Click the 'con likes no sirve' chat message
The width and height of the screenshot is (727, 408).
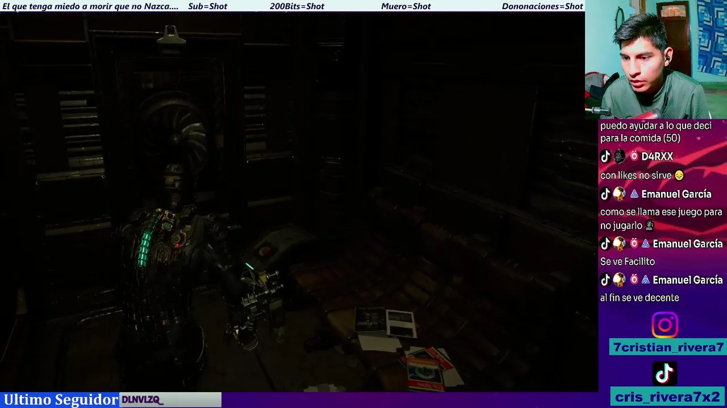[x=636, y=176]
